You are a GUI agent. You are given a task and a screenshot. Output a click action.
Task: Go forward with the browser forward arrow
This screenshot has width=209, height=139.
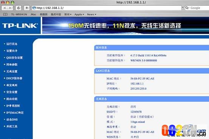[10, 8]
